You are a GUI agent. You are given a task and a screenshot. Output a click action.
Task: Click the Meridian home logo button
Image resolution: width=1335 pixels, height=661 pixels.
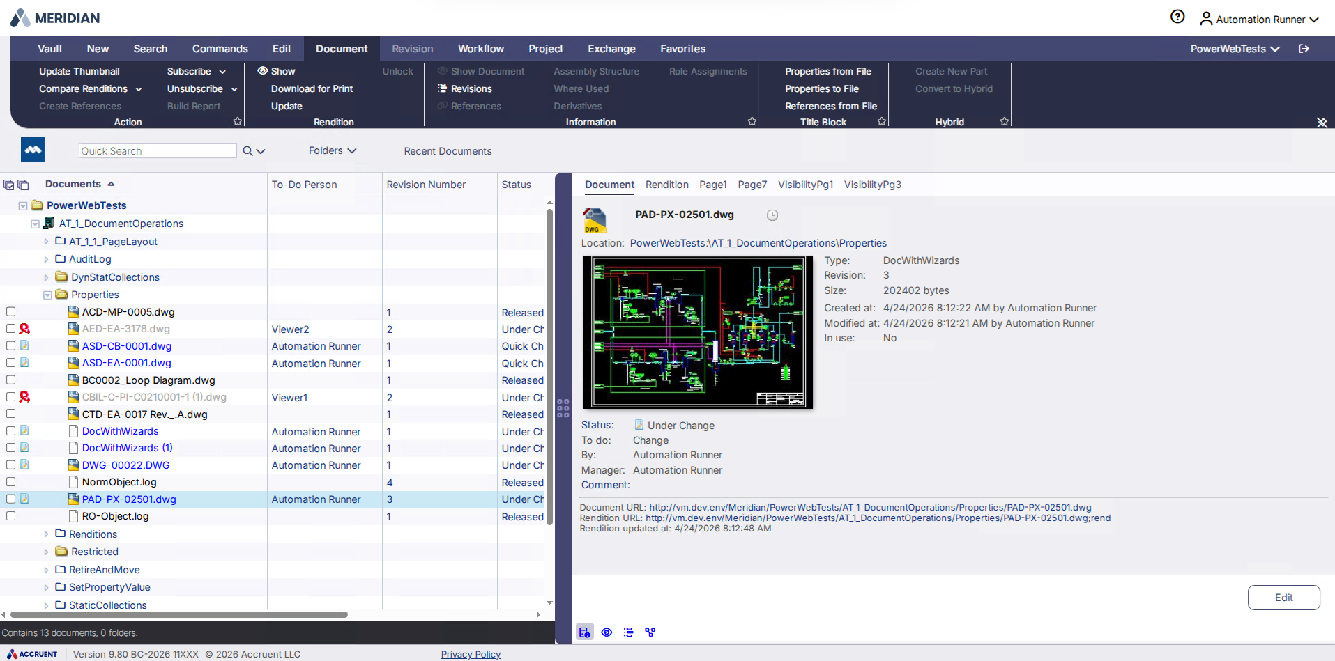coord(33,150)
